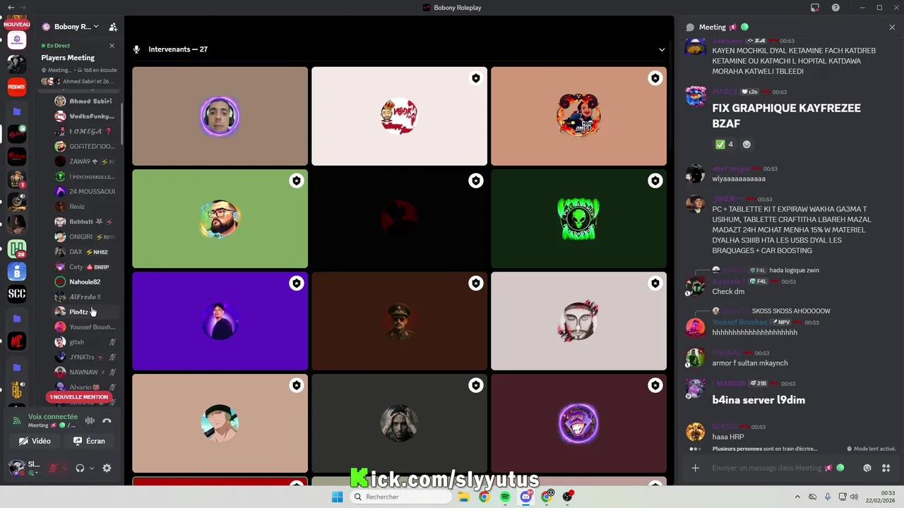Click the moderator badge on the green alien tile
Image resolution: width=904 pixels, height=508 pixels.
coord(655,181)
